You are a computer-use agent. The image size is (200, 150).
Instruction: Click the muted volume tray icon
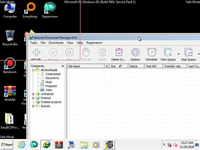click(175, 145)
